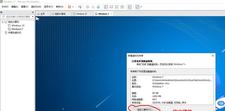
Task: Revert the VM to its previous snapshot
Action: 93,7
